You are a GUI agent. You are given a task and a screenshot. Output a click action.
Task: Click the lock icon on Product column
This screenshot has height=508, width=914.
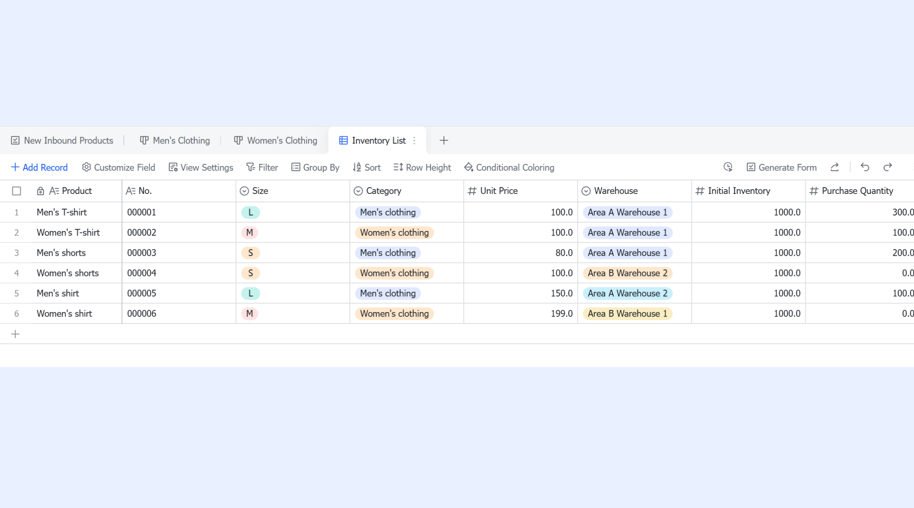(41, 191)
